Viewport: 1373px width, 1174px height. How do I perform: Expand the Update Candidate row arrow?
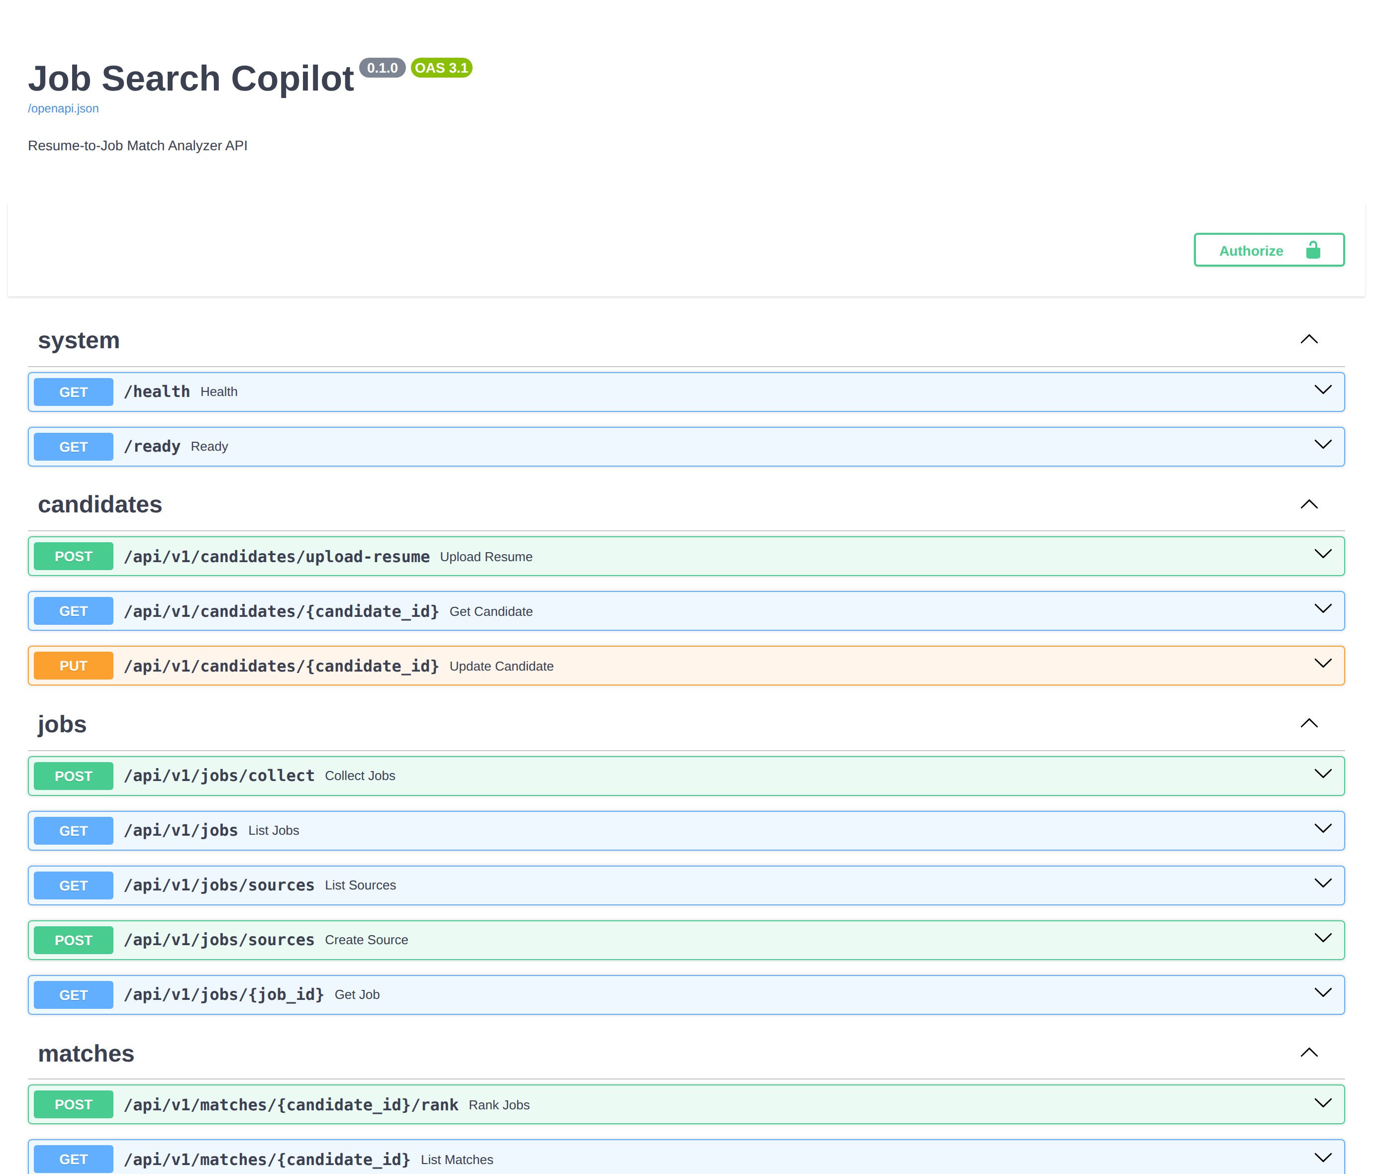[x=1323, y=663]
